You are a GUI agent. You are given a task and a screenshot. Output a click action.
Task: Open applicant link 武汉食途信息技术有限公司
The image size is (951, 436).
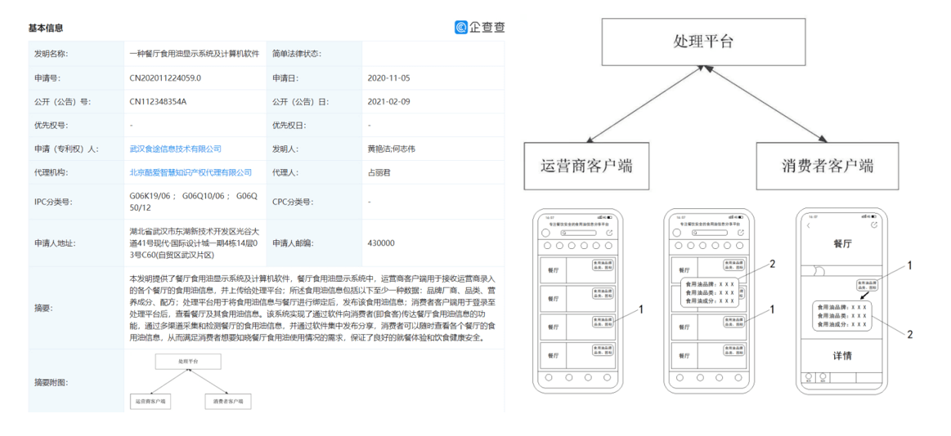click(176, 149)
